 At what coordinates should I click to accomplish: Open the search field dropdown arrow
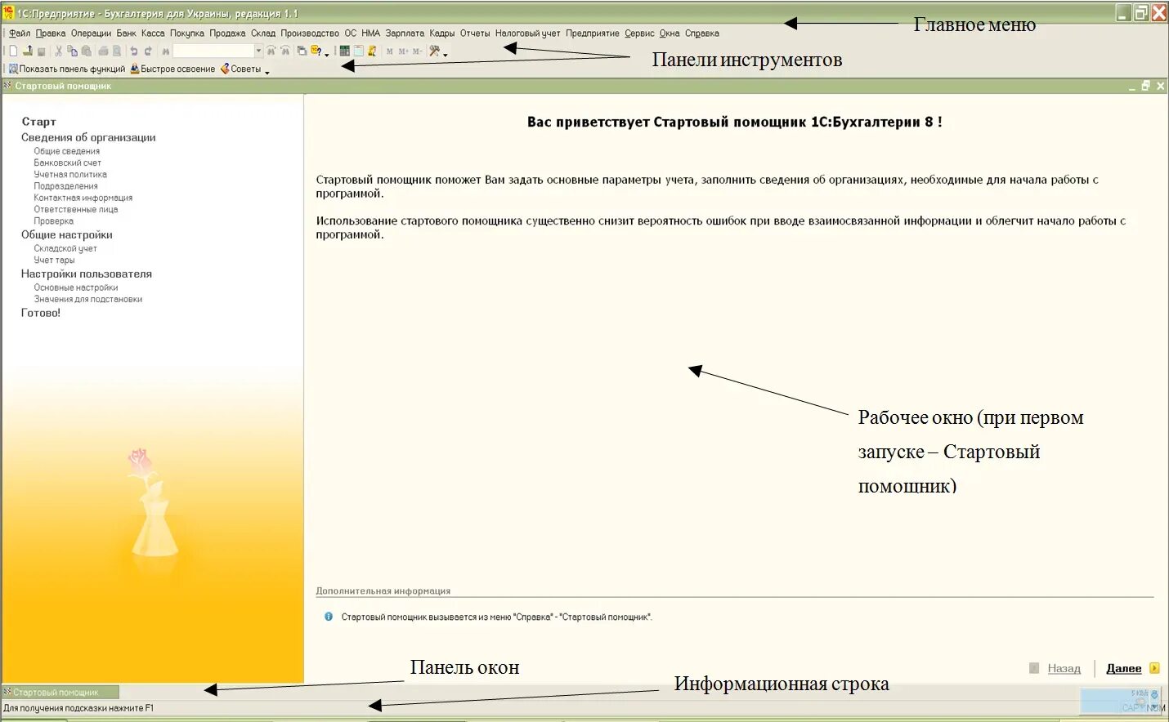click(x=258, y=51)
